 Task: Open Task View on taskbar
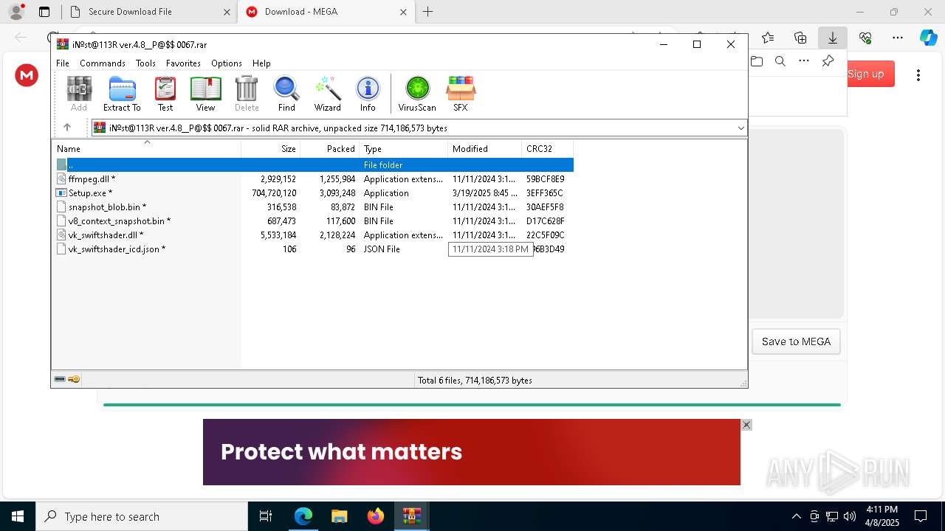pos(266,516)
